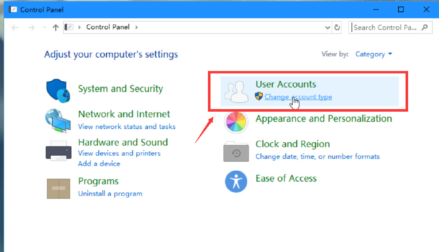Open Change account type link
Viewport: 439px width, 252px height.
[x=298, y=97]
